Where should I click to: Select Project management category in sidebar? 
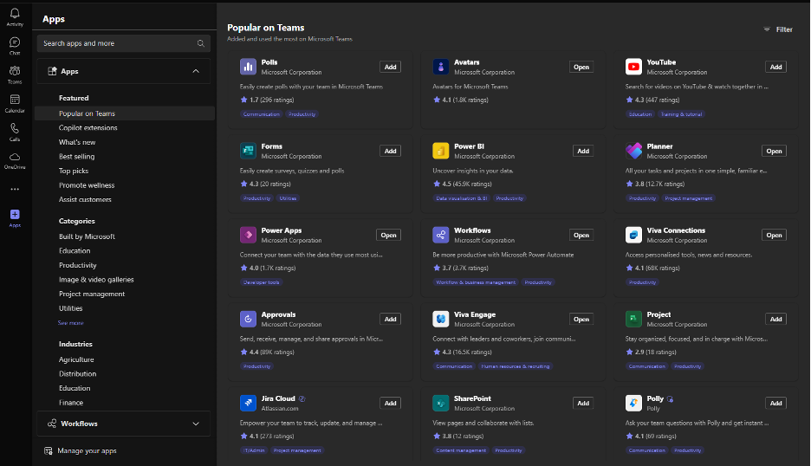pos(92,294)
